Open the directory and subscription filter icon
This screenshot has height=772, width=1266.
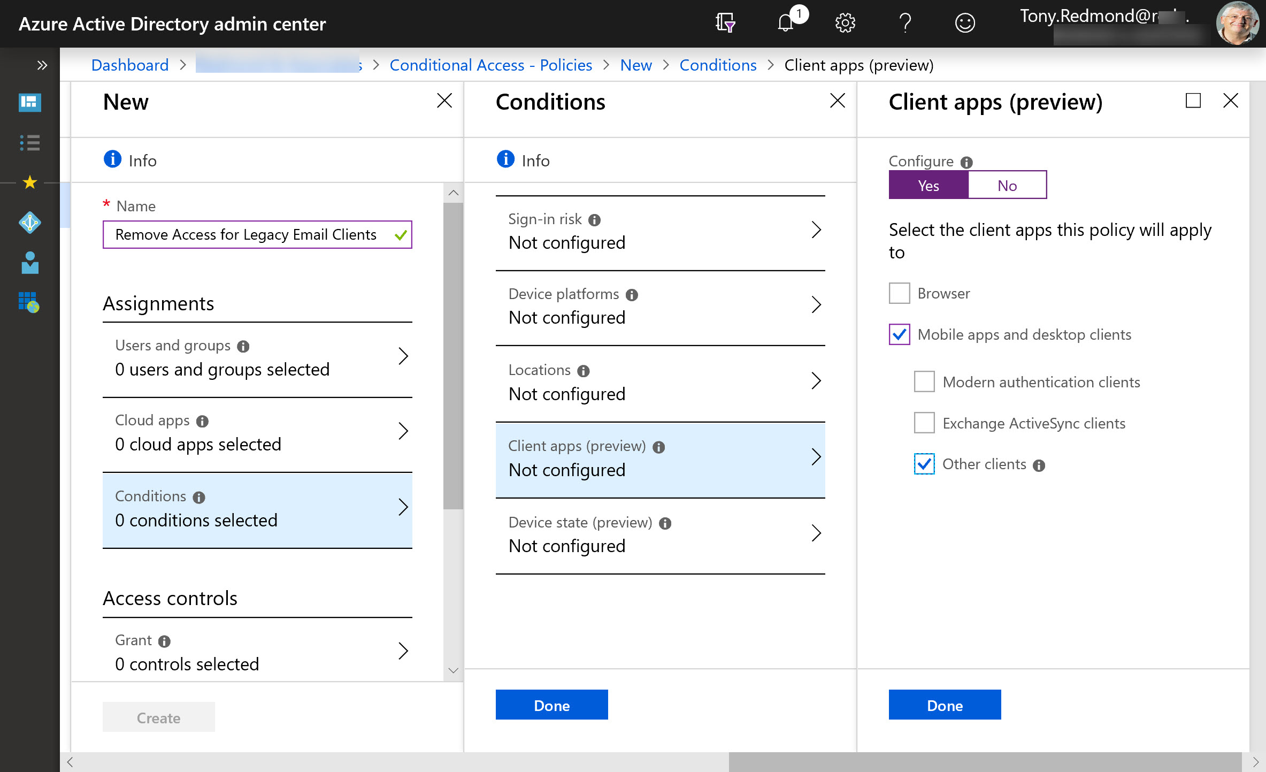tap(725, 23)
